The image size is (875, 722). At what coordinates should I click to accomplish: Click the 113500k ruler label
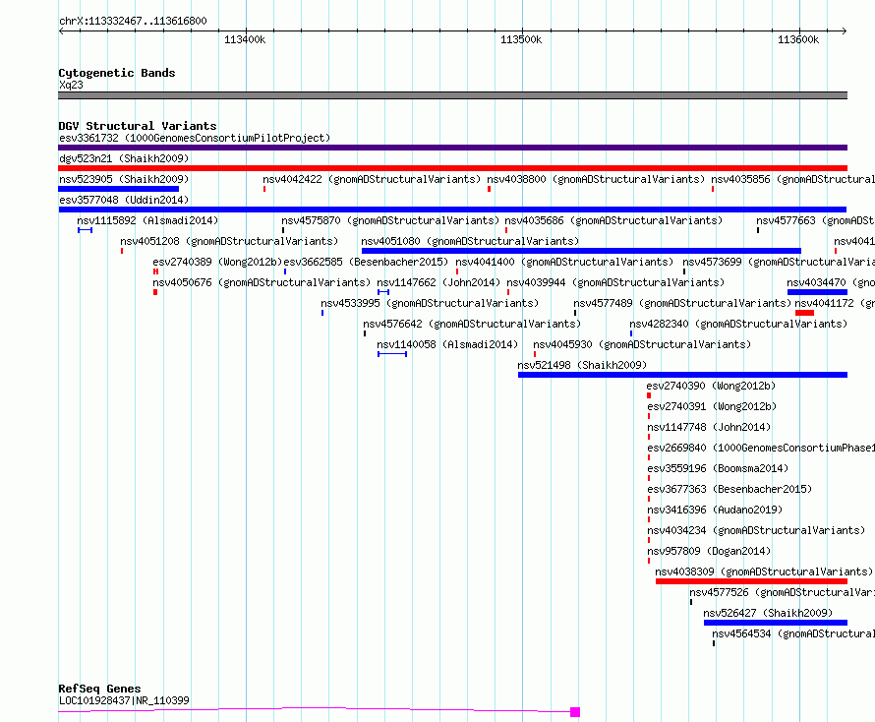(521, 39)
